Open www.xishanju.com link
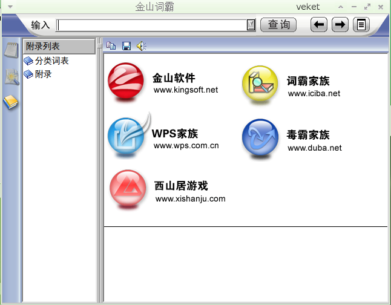The width and height of the screenshot is (391, 305). (190, 198)
